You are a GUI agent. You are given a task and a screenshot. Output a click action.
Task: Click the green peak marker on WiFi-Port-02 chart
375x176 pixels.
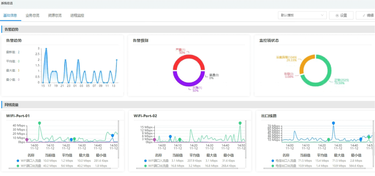(x=239, y=123)
